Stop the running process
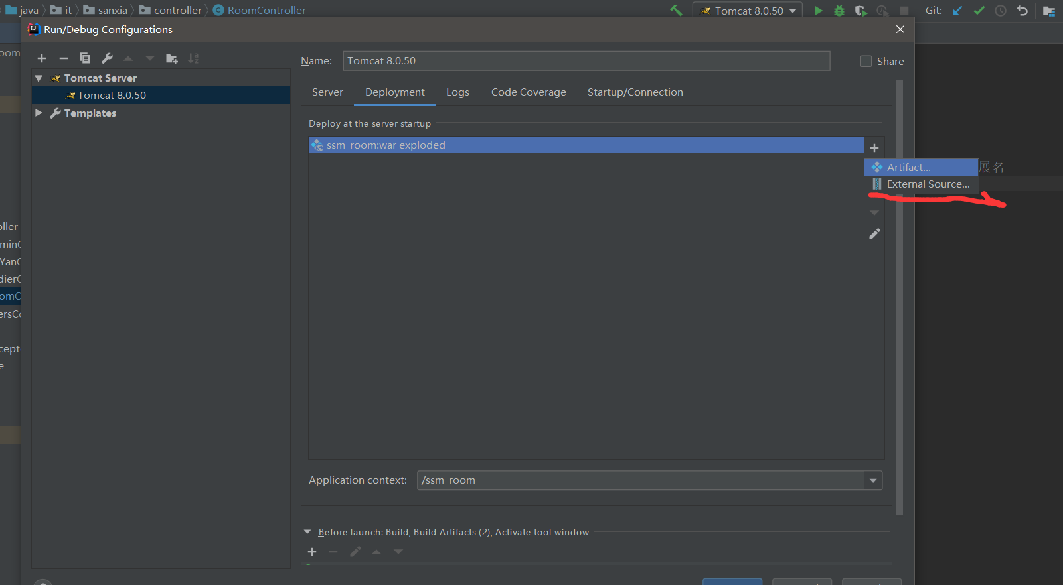This screenshot has width=1063, height=585. (904, 11)
